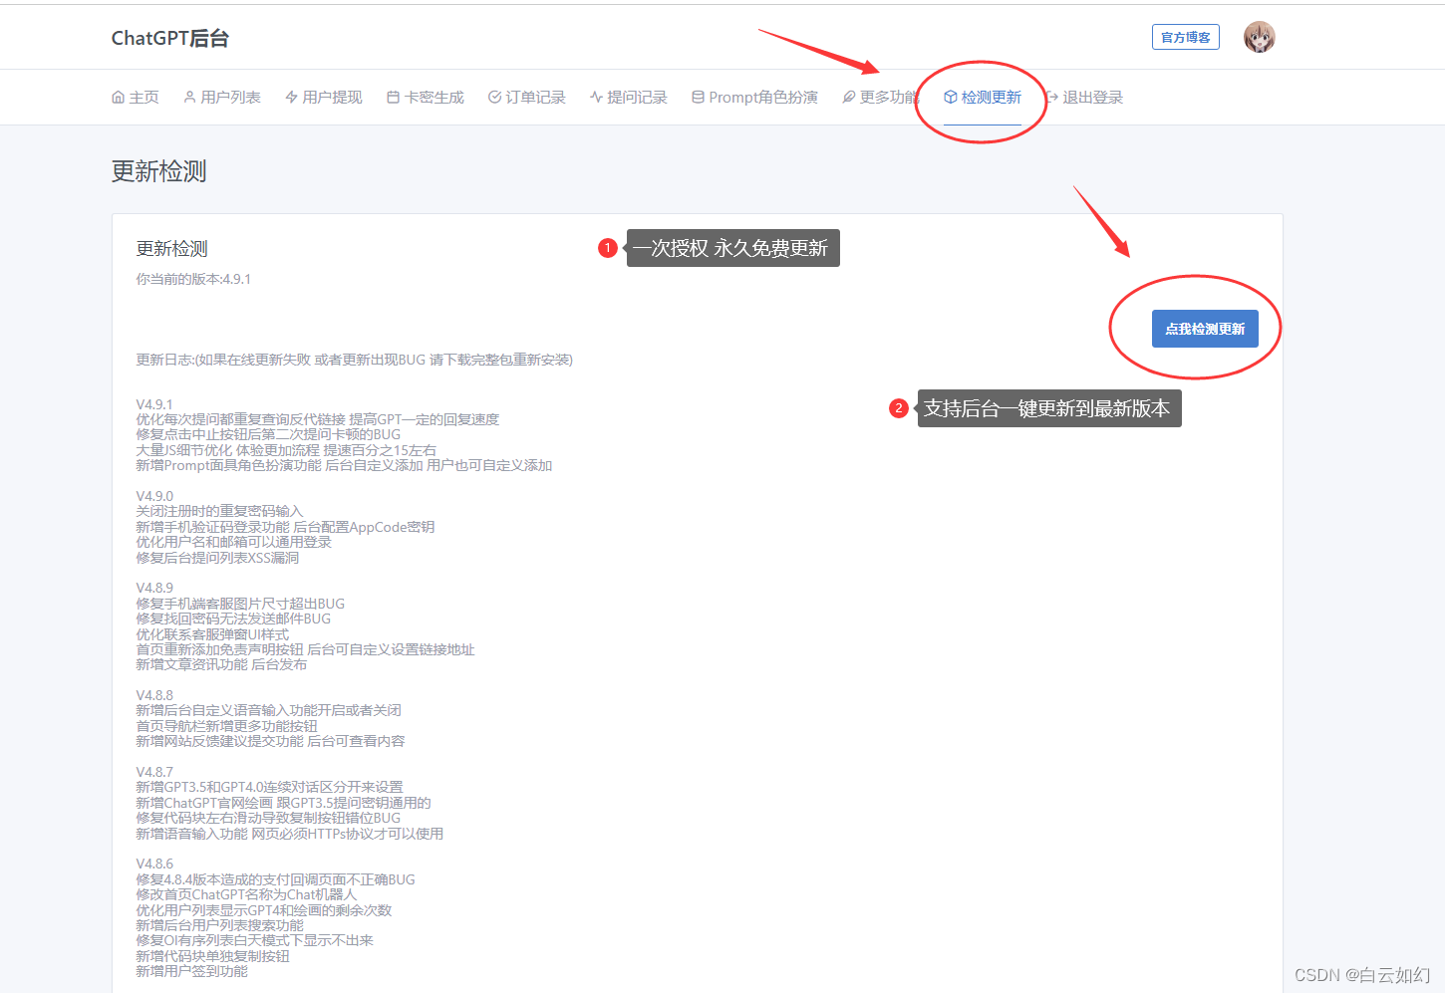Click the 官方博客 button
Viewport: 1445px width, 993px height.
point(1186,37)
